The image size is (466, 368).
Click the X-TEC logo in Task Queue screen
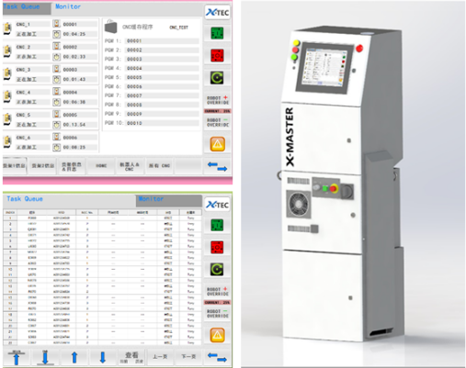[217, 205]
